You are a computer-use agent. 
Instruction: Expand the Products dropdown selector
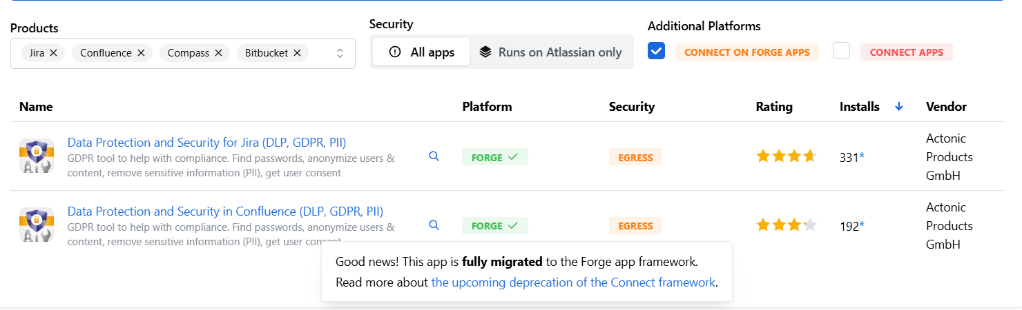point(340,53)
